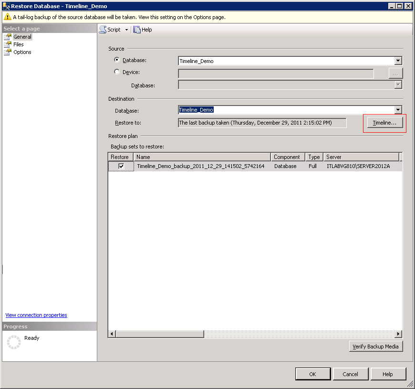Click the View connection properties link

tap(36, 315)
